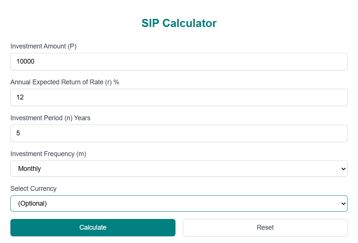This screenshot has height=243, width=358.
Task: Click the teal Calculate button
Action: click(93, 227)
